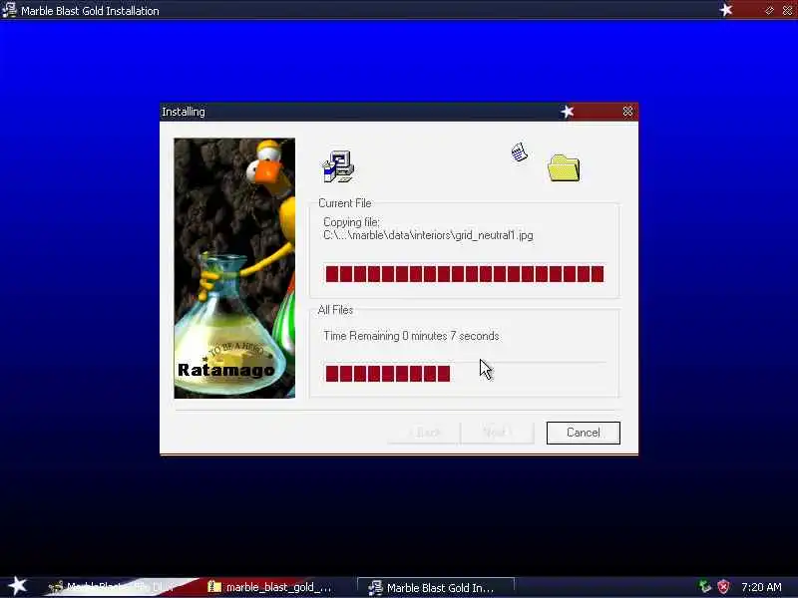This screenshot has width=798, height=598.
Task: Click the 'Copying file:' label
Action: pos(351,222)
